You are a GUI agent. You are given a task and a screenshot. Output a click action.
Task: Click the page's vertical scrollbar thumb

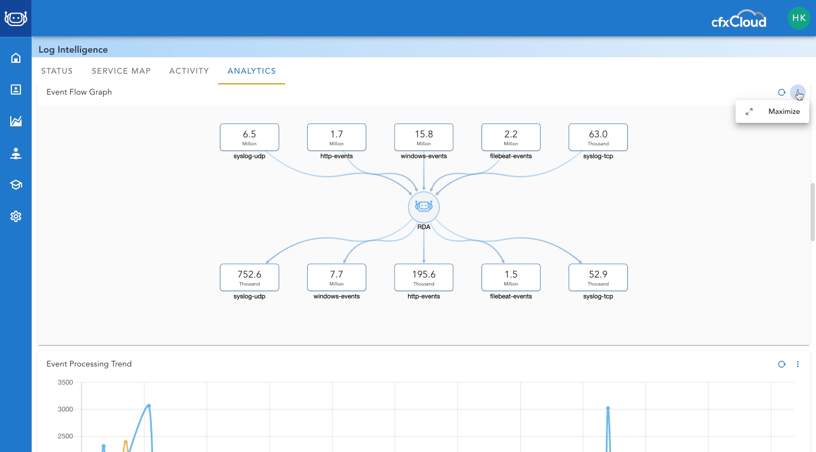point(813,212)
